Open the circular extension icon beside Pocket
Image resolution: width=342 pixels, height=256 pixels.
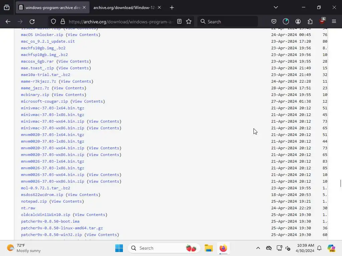[x=286, y=22]
